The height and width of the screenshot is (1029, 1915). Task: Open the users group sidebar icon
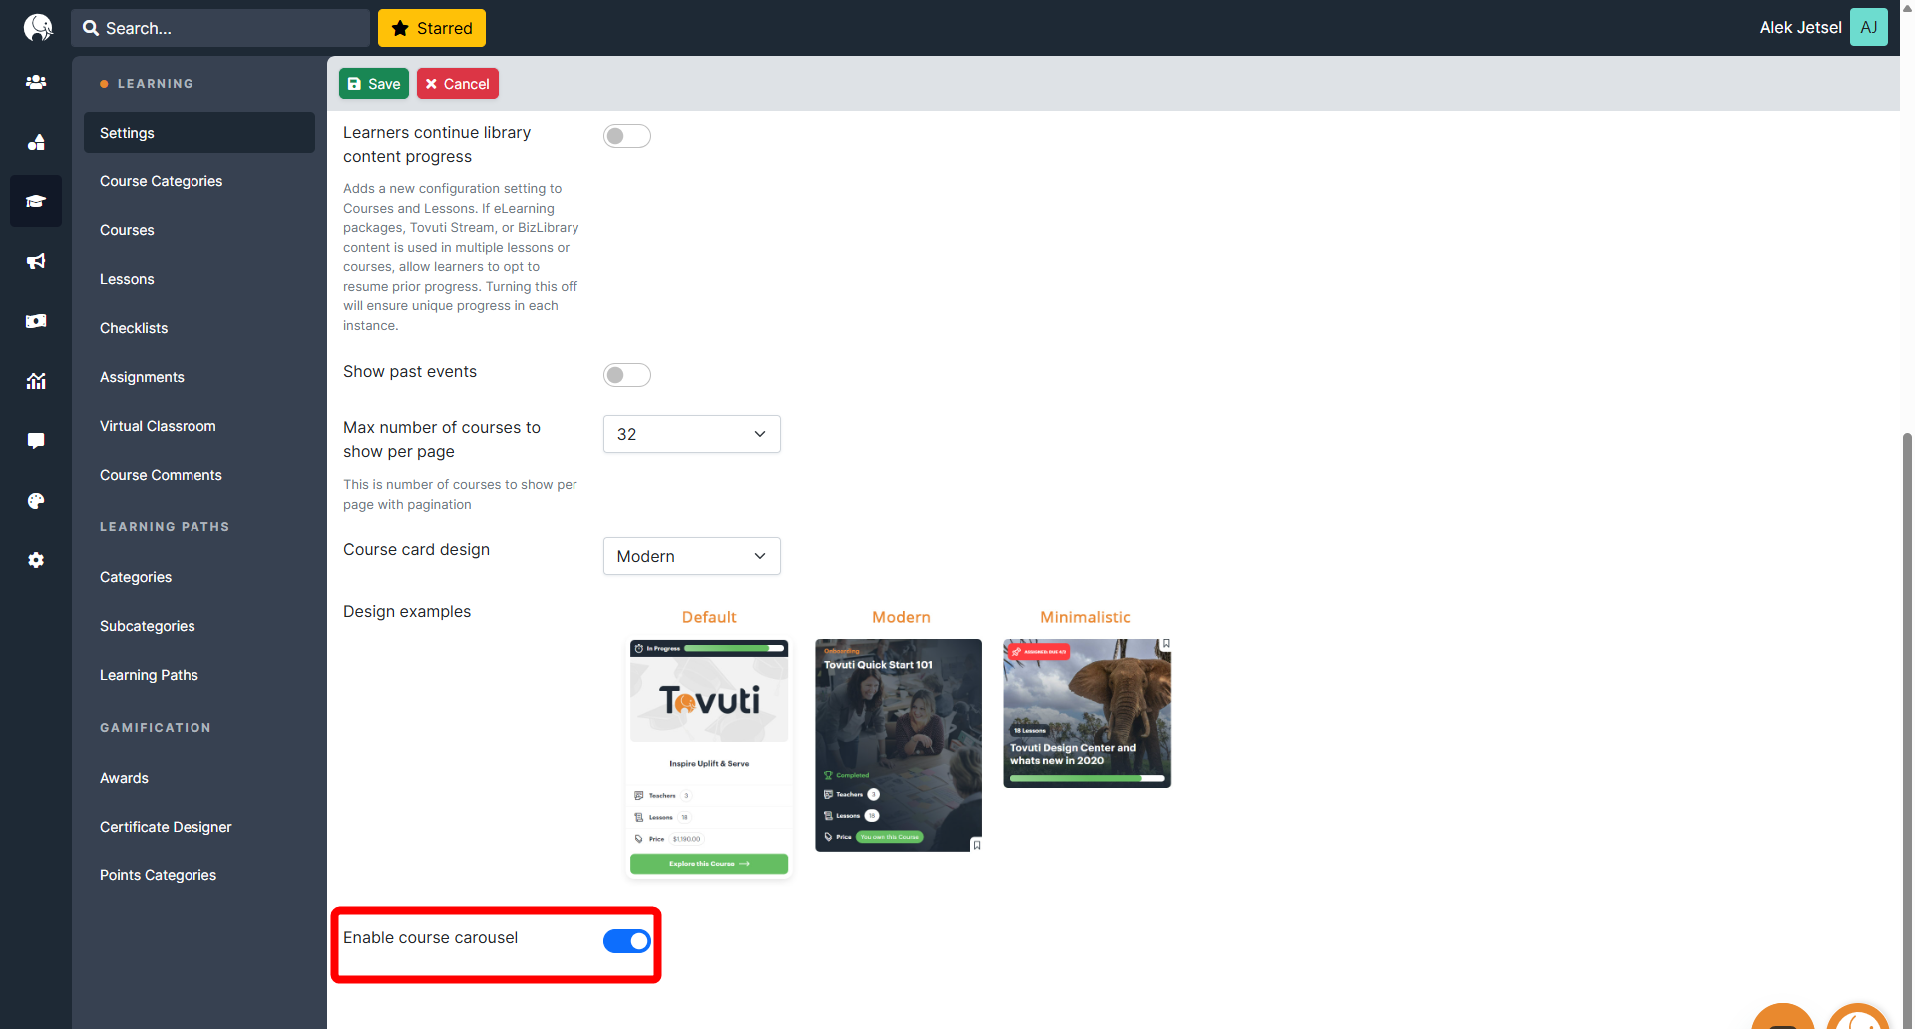[x=36, y=82]
